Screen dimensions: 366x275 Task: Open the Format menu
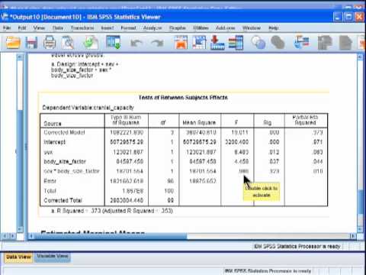(128, 27)
